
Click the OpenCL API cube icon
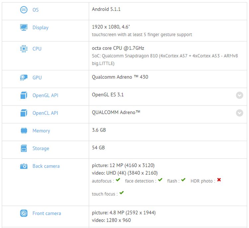(x=24, y=113)
